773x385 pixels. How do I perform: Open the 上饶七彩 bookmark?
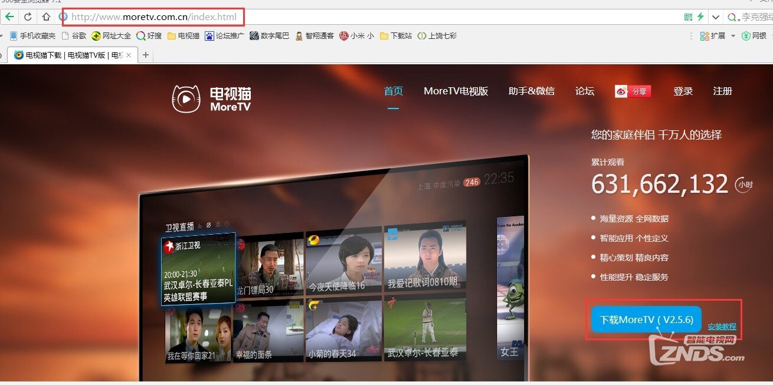(437, 36)
